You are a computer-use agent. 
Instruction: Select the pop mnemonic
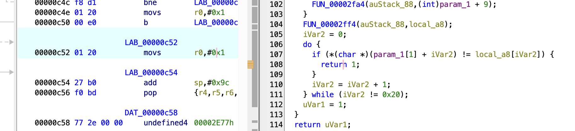coord(150,93)
